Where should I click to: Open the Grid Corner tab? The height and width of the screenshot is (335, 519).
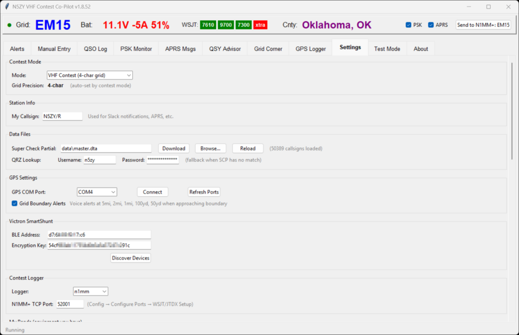click(268, 49)
